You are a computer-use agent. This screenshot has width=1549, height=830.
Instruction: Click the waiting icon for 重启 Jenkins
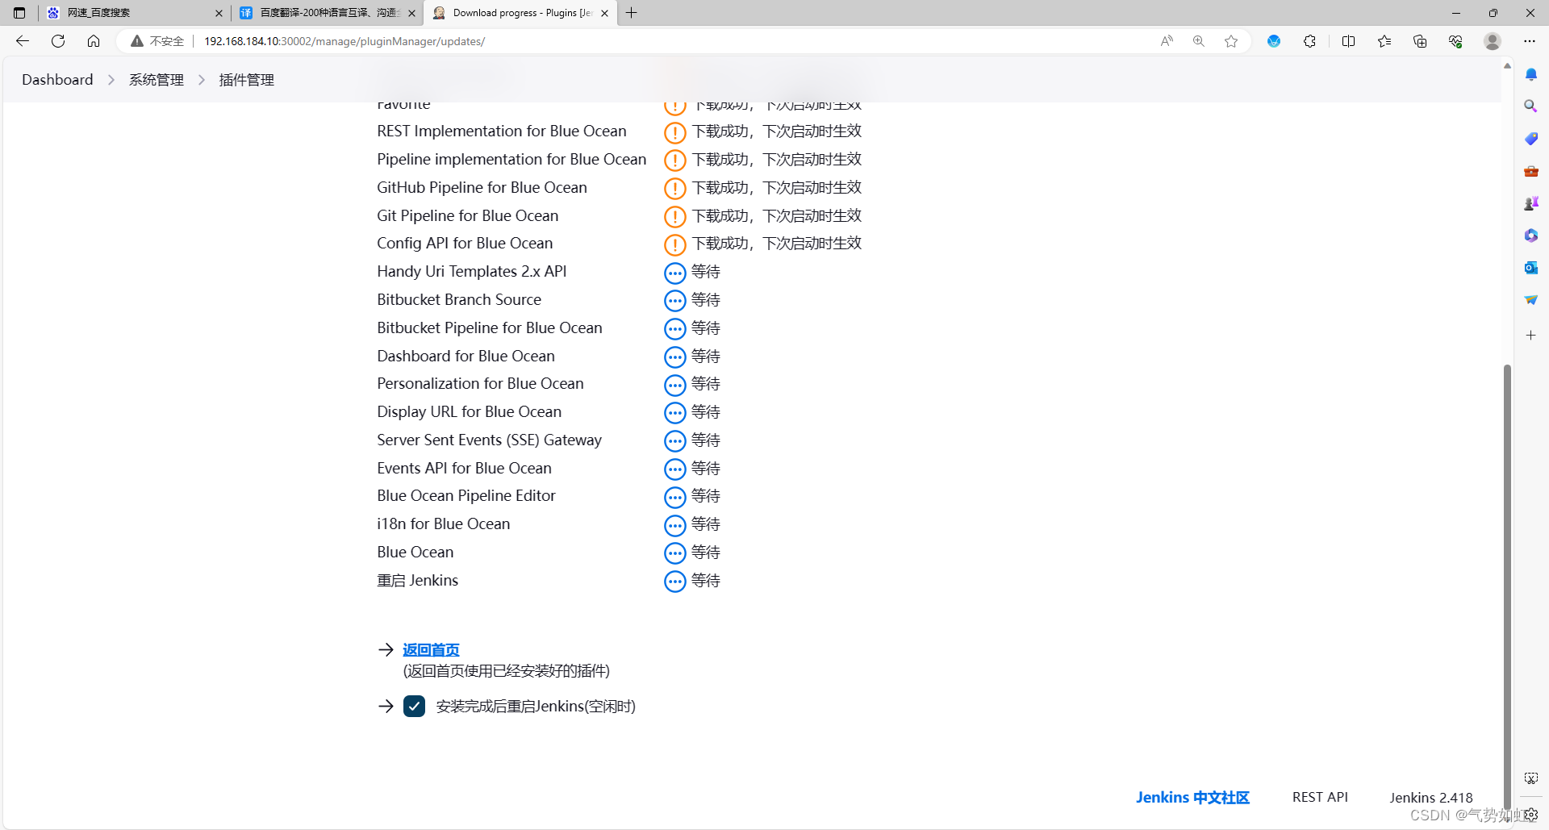tap(675, 582)
